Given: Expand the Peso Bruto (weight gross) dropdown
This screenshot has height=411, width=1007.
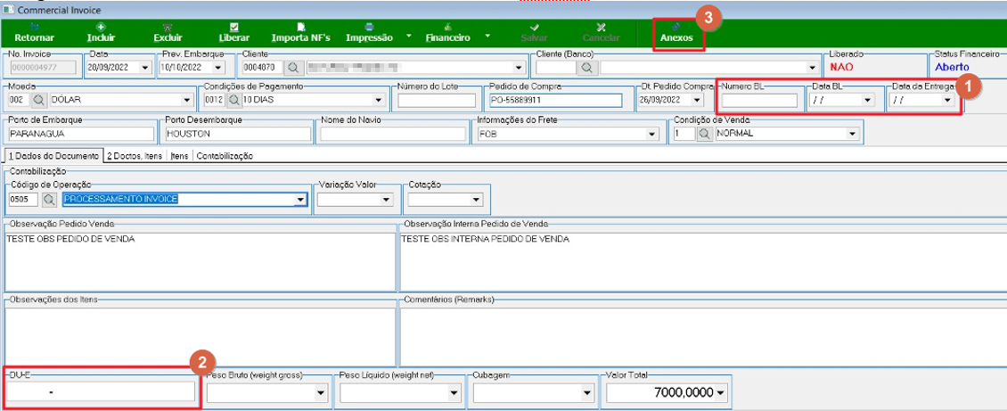Looking at the screenshot, I should coord(321,392).
